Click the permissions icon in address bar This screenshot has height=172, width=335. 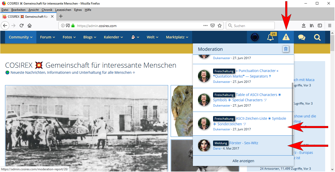pyautogui.click(x=68, y=26)
